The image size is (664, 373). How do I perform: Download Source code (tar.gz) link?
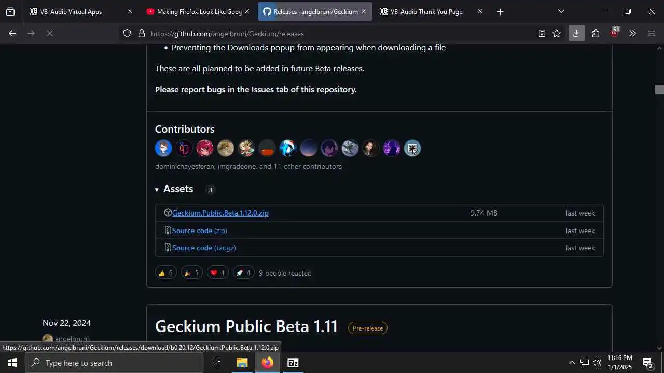coord(204,248)
